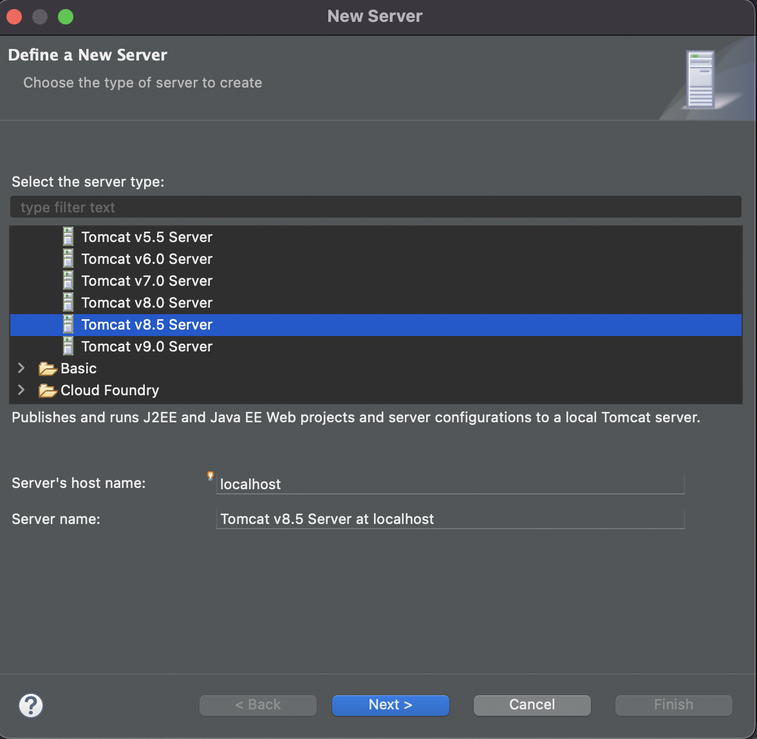Choose Tomcat v9.0 Server type
This screenshot has height=739, width=757.
tap(376, 346)
